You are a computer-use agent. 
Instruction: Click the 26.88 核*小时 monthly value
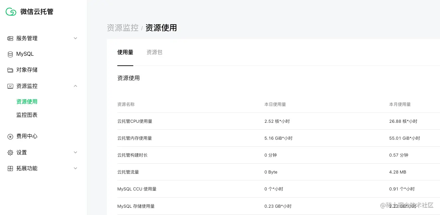pos(403,121)
